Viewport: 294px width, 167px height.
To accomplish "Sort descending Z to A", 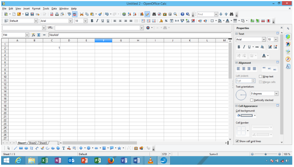I will click(x=135, y=14).
